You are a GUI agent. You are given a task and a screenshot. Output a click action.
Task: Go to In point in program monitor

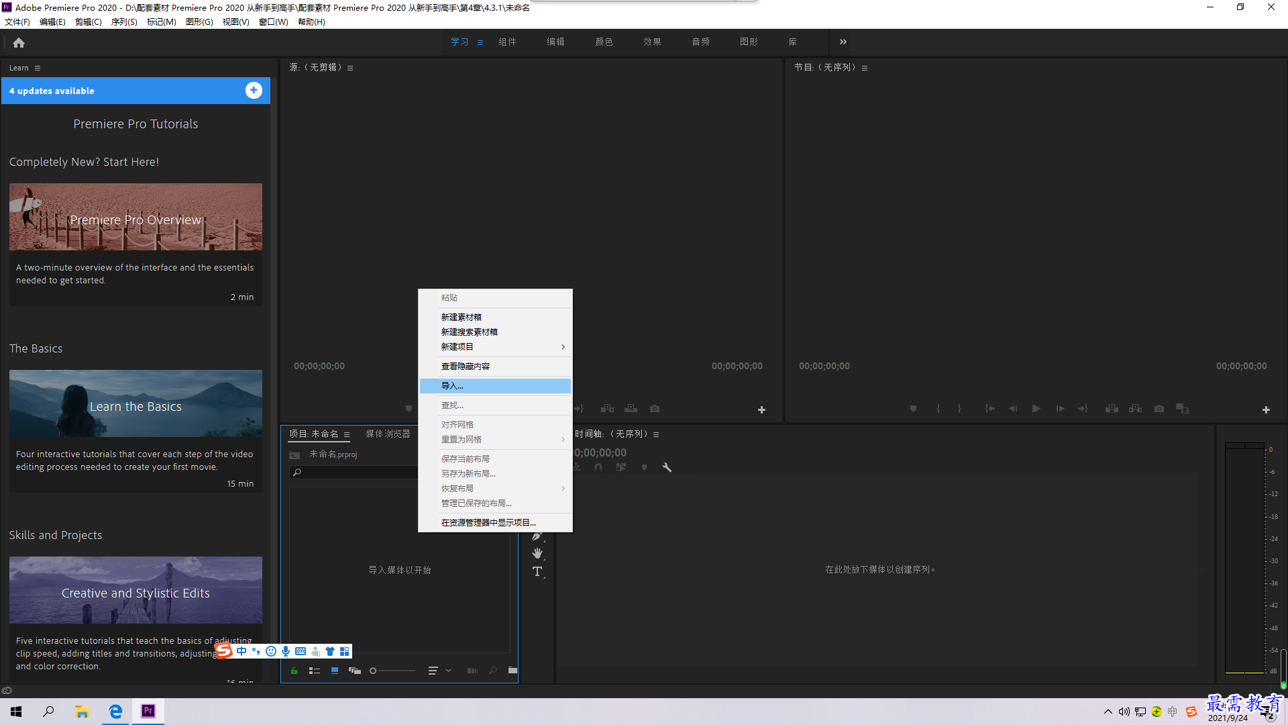coord(990,408)
